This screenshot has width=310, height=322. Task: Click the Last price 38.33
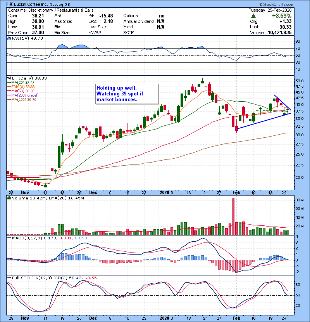click(285, 27)
